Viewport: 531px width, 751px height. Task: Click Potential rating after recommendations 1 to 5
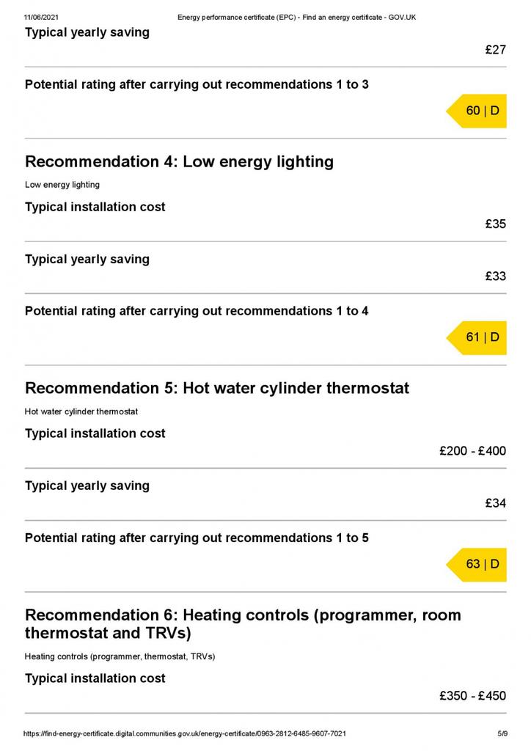pos(197,538)
